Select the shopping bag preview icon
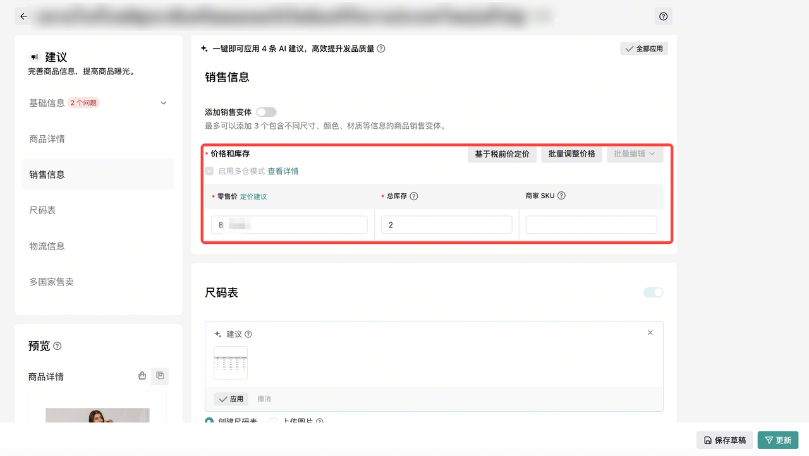 (142, 376)
